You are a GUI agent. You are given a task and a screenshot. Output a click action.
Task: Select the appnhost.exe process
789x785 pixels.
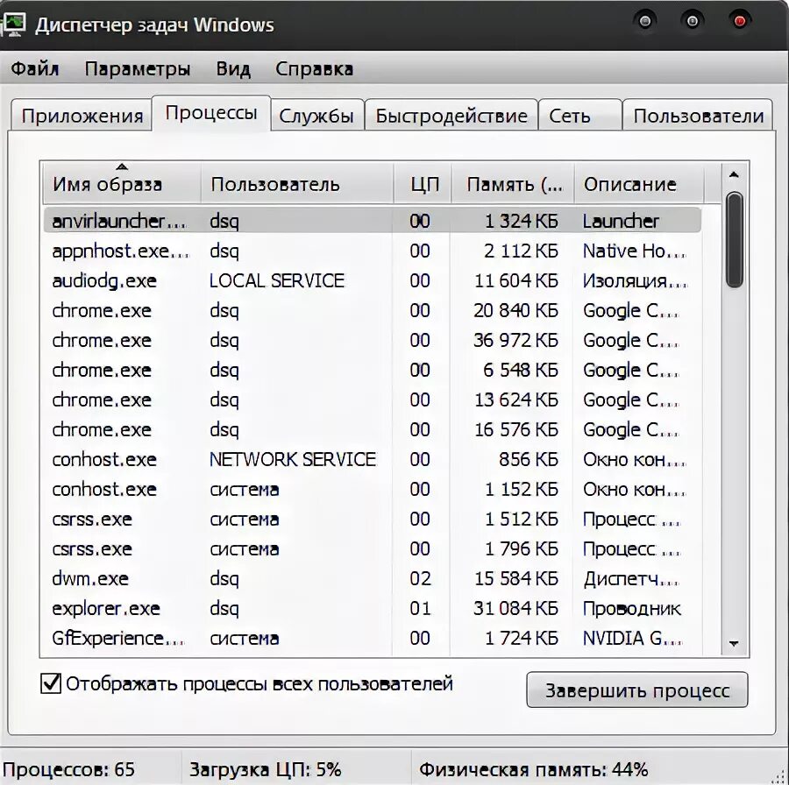tap(373, 251)
